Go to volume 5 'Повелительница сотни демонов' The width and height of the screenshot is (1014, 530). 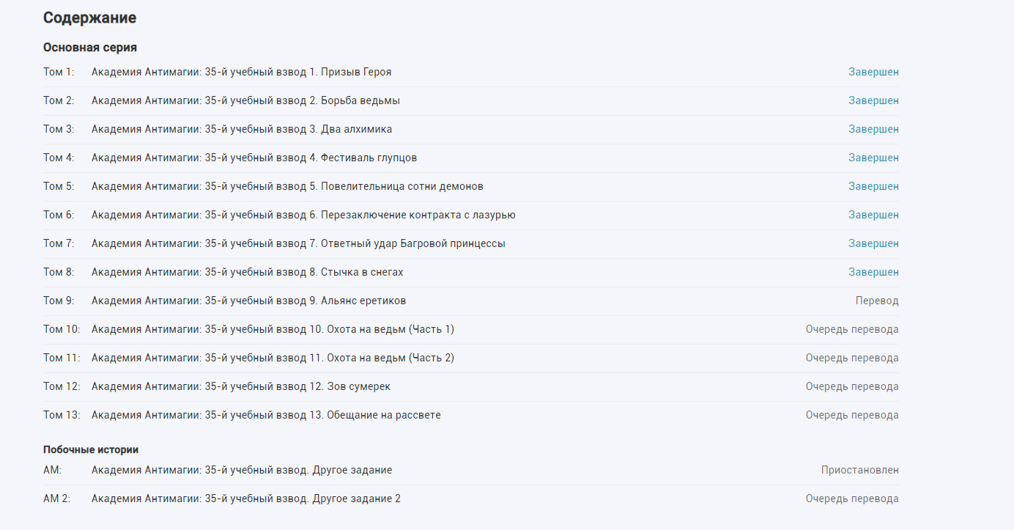tap(287, 186)
